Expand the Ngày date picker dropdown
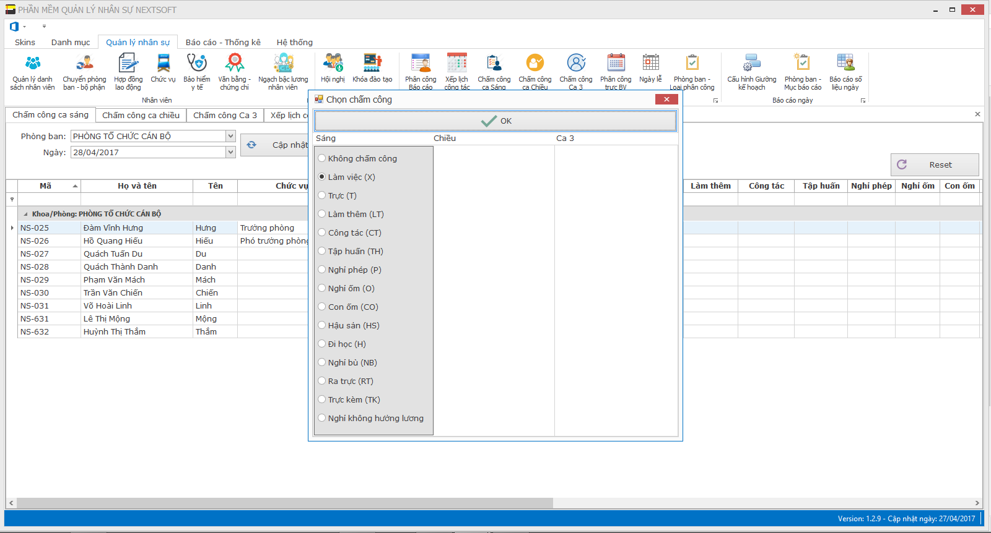 pyautogui.click(x=230, y=152)
